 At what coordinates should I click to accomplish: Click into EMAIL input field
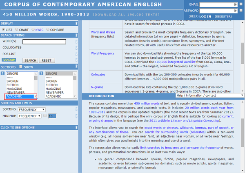(218, 4)
